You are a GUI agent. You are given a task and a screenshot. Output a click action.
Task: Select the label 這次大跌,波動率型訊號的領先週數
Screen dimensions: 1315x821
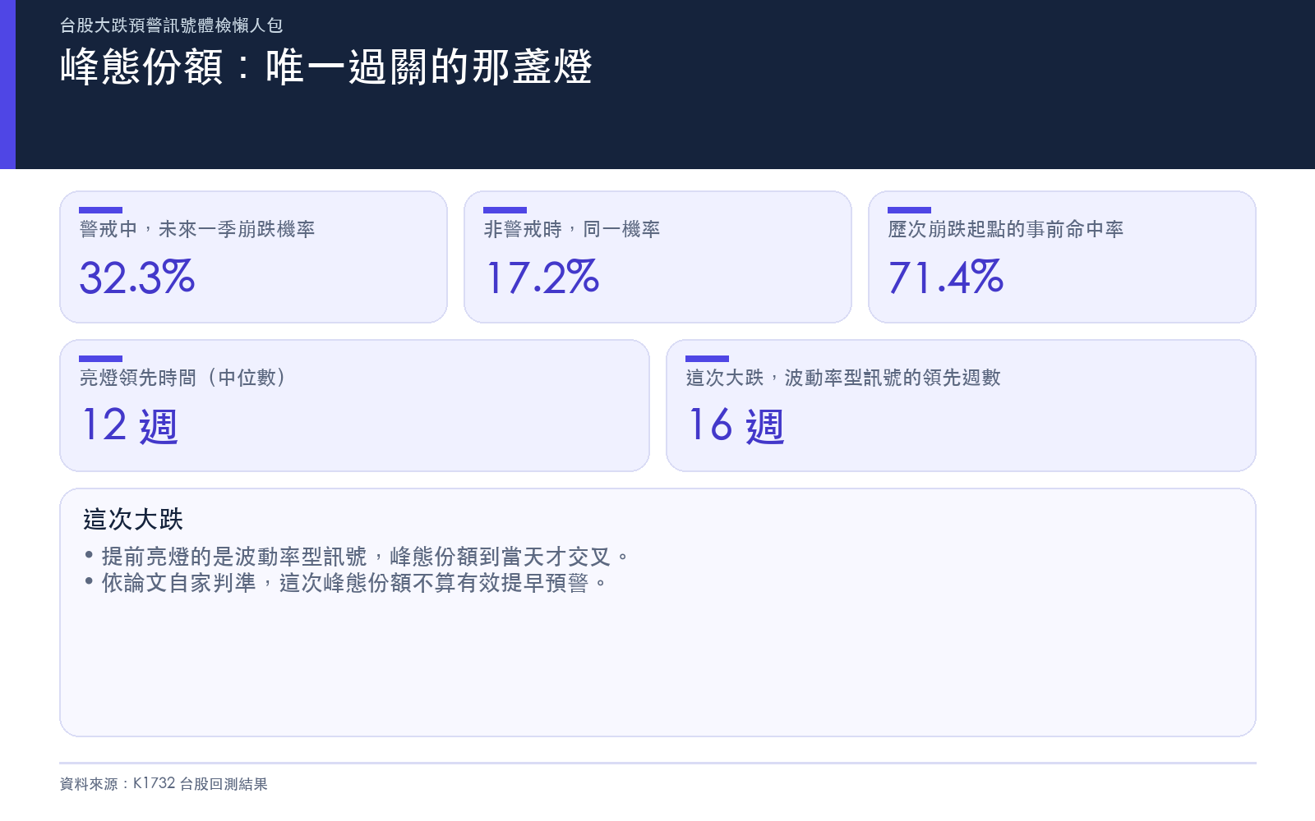click(x=843, y=378)
